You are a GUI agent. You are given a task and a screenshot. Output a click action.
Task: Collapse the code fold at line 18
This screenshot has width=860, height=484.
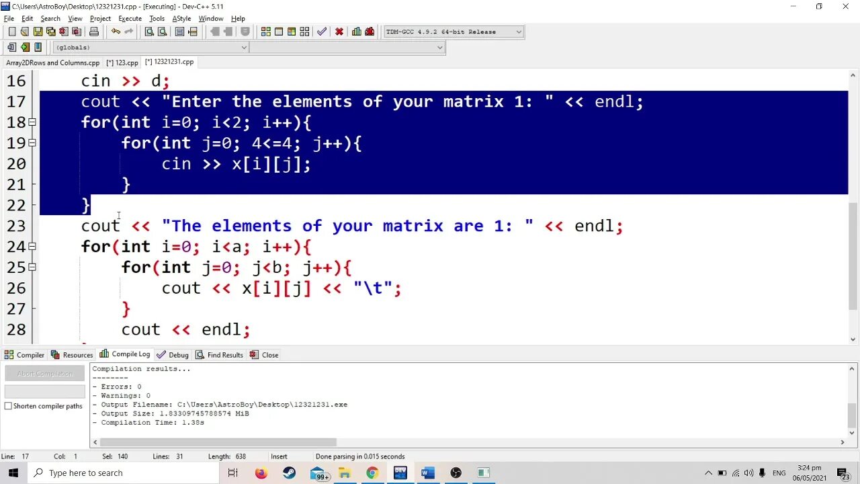(x=32, y=122)
